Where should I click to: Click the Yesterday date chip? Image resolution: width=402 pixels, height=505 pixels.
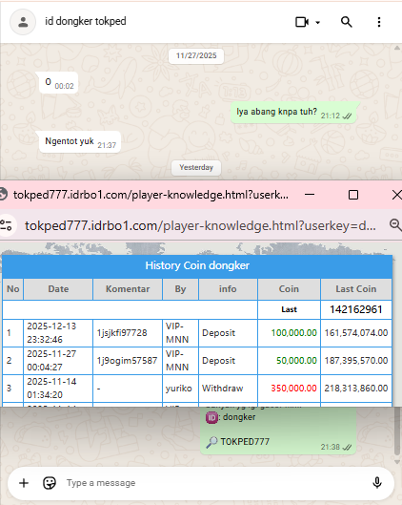(x=196, y=167)
